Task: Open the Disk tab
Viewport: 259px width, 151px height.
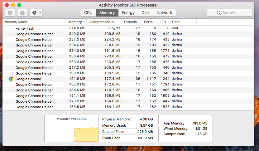Action: [x=146, y=13]
